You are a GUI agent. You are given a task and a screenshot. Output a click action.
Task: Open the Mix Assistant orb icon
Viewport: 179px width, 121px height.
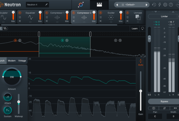coord(81,5)
